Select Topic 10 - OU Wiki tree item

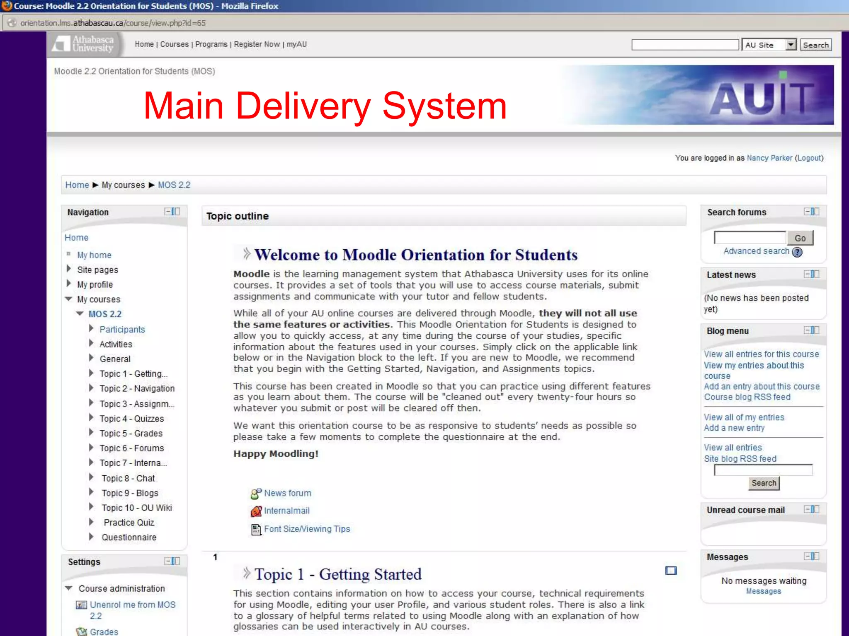tap(137, 508)
